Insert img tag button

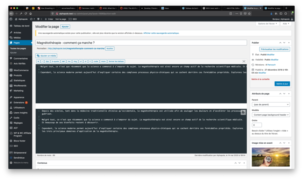(75, 61)
